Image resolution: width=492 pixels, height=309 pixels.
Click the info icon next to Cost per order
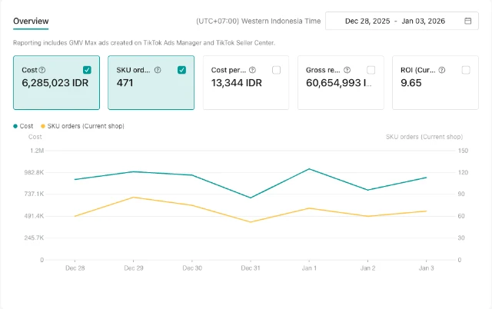252,70
